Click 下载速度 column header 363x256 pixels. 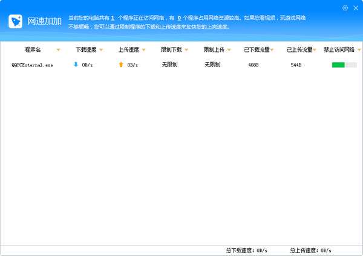(86, 50)
